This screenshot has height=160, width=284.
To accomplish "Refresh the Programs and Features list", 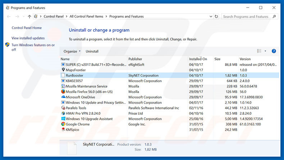I will tap(216, 17).
